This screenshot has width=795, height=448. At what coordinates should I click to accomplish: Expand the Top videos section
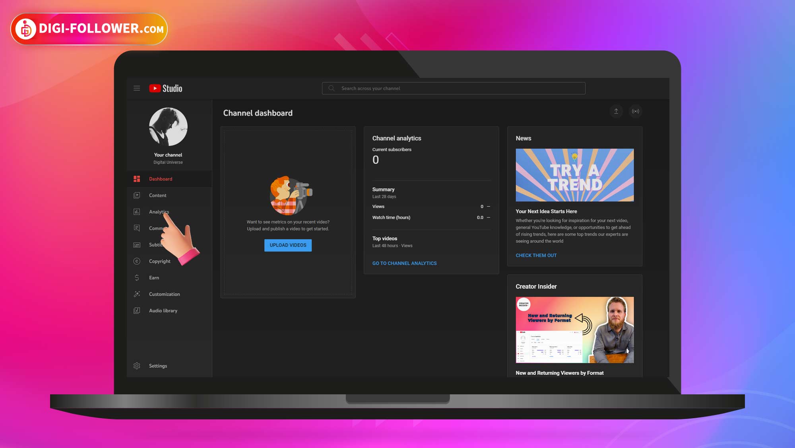384,238
